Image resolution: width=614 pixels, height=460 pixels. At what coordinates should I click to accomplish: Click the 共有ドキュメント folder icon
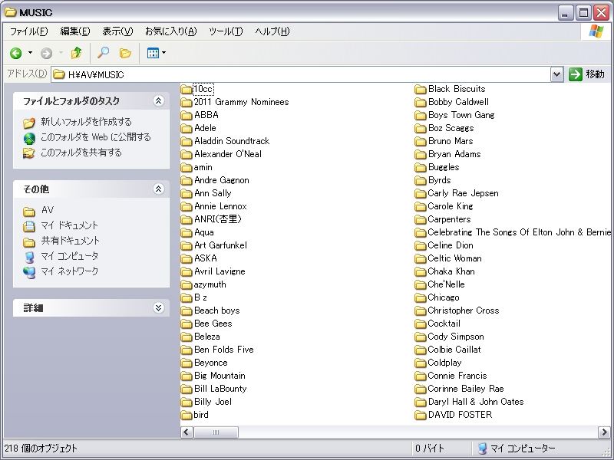coord(29,242)
